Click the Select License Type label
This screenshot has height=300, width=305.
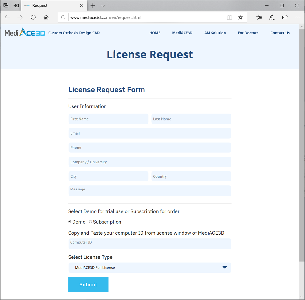[x=90, y=257]
